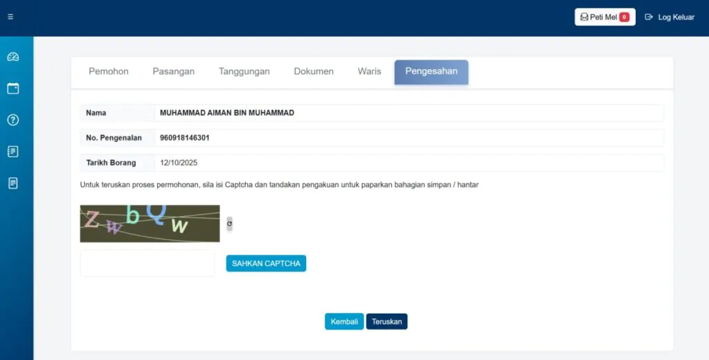Switch to the Tanggungan tab
This screenshot has width=709, height=360.
[x=244, y=71]
